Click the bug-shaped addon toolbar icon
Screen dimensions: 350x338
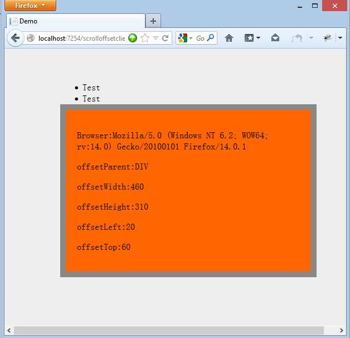click(327, 38)
